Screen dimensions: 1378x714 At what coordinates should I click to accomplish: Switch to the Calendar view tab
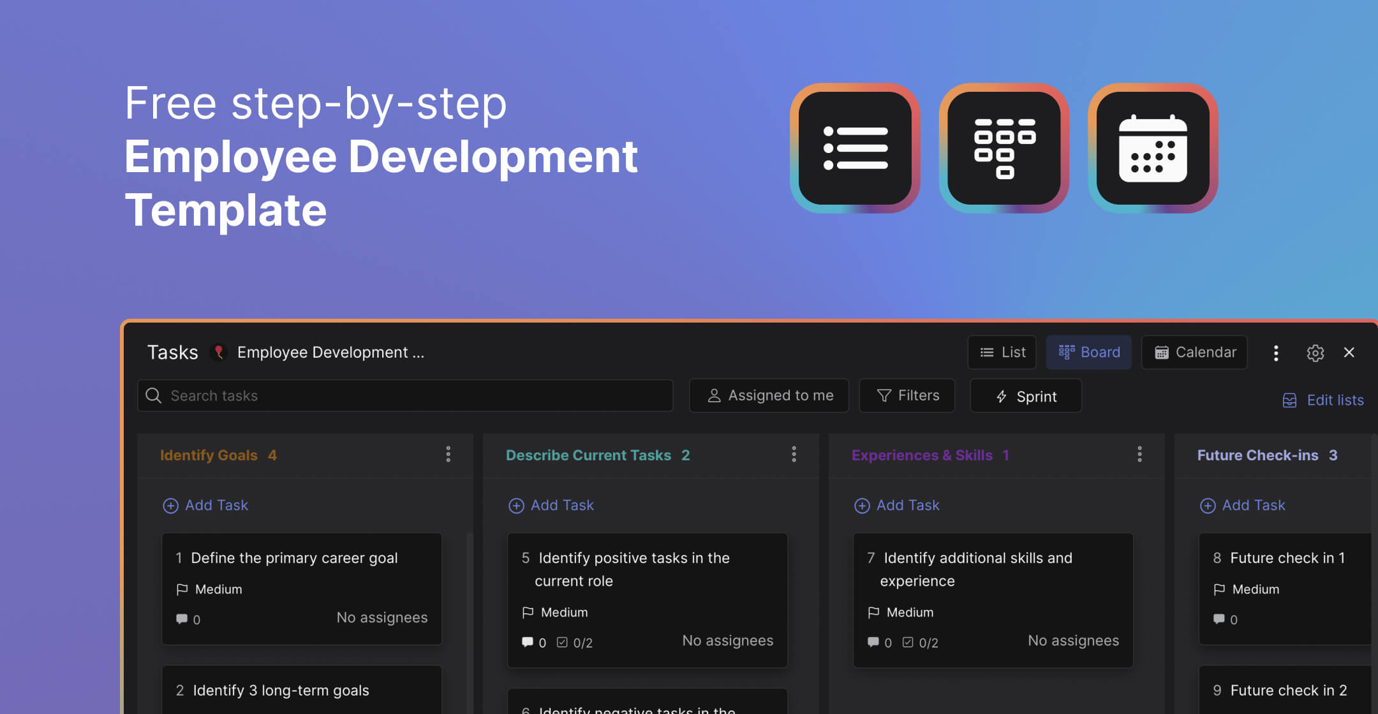[x=1194, y=353]
